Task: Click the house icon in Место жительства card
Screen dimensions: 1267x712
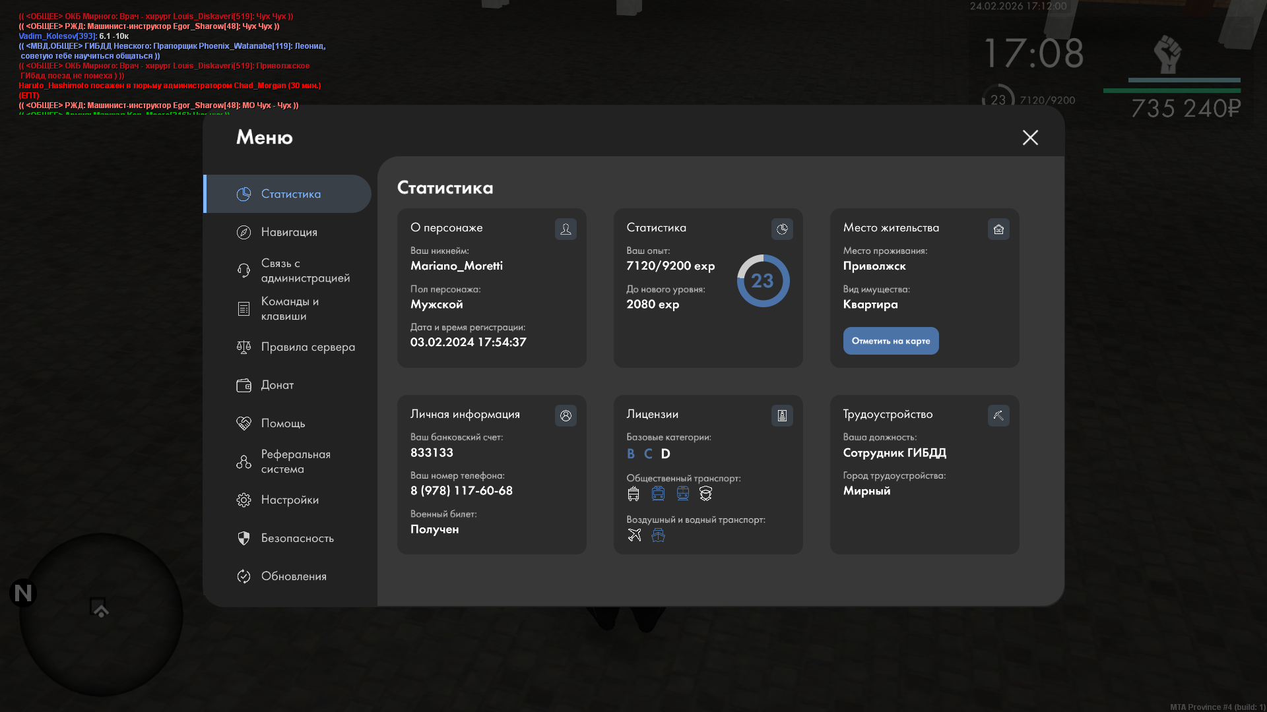Action: (998, 229)
